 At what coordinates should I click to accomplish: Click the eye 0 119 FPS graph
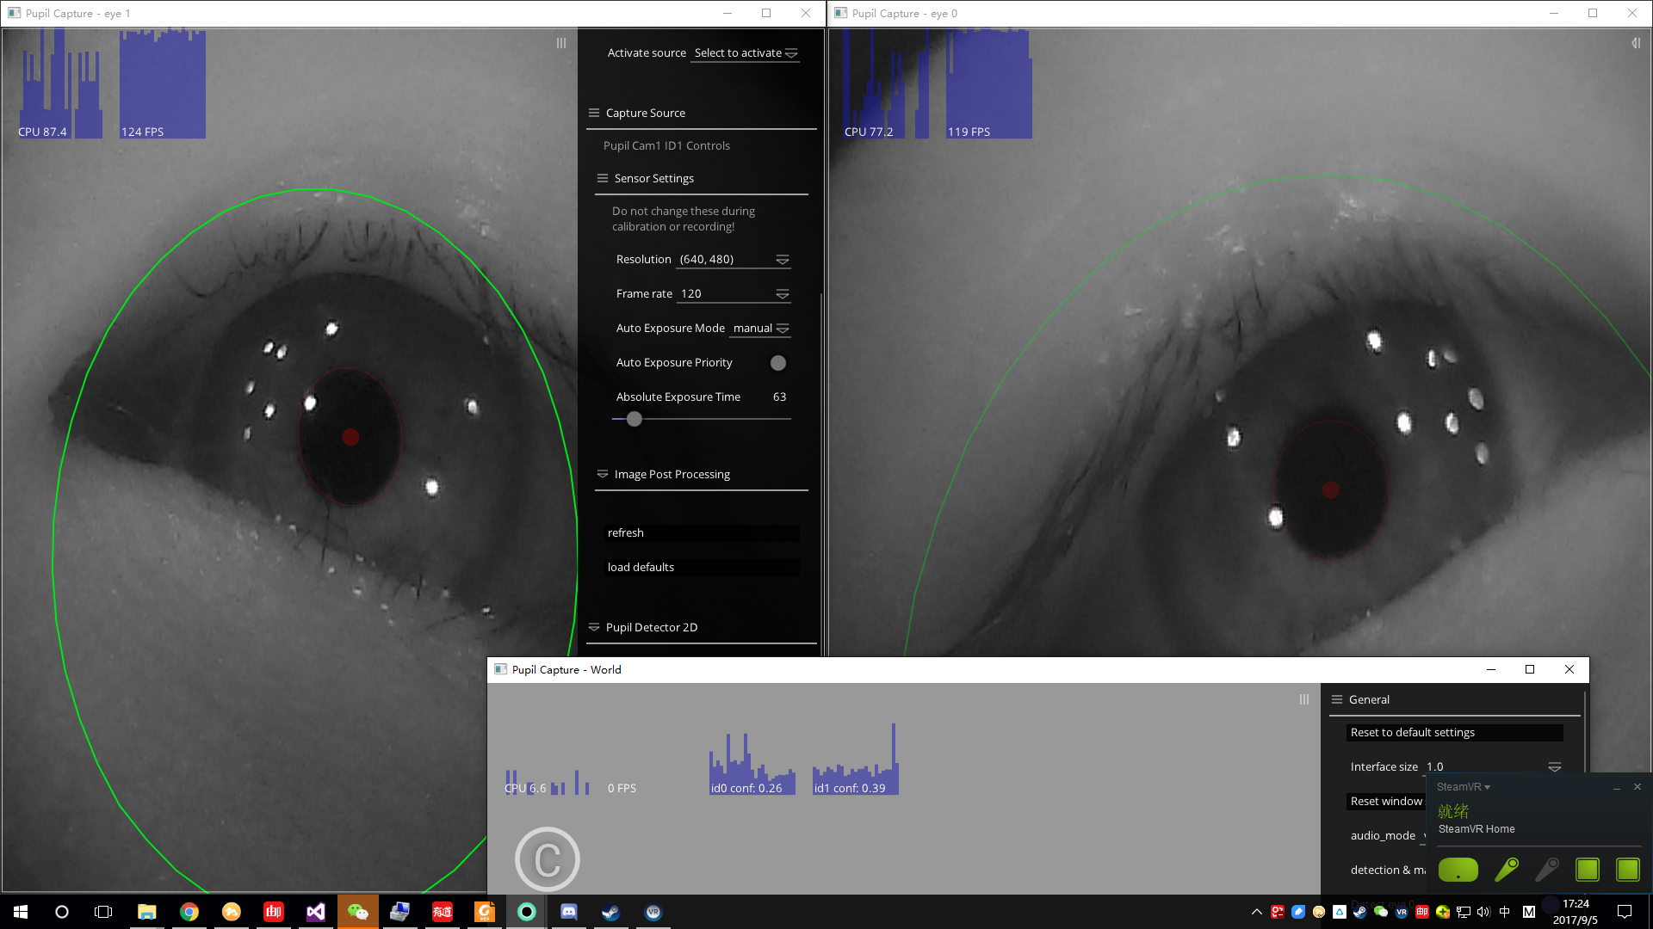click(989, 83)
